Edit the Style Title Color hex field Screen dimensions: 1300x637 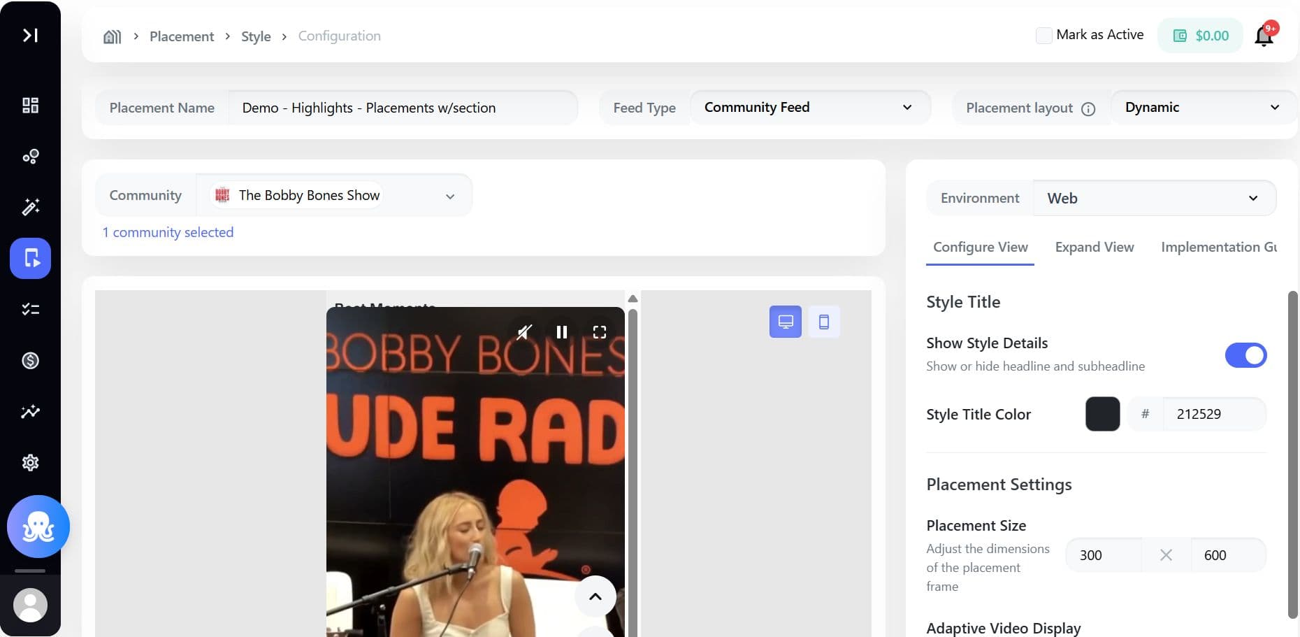[1214, 414]
